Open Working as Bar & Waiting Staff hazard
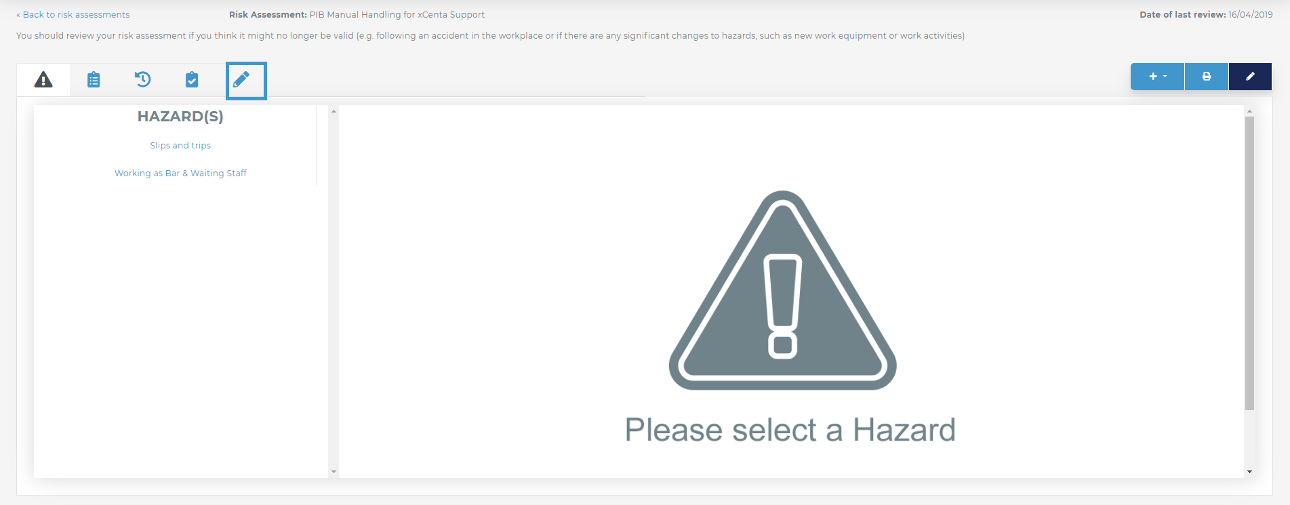 coord(180,173)
